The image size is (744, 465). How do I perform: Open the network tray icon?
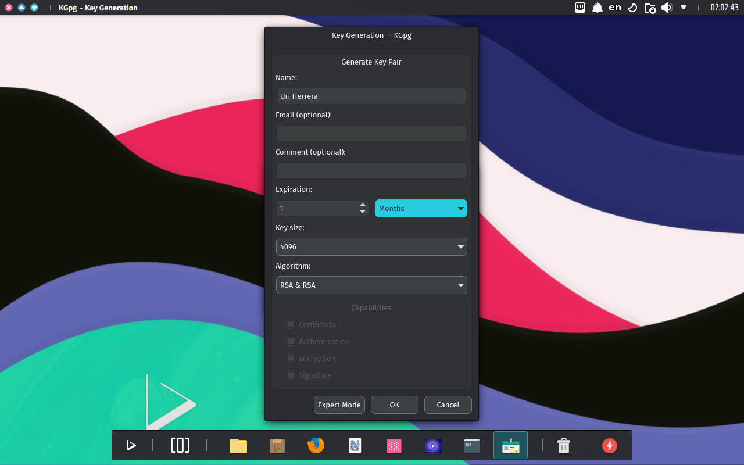[580, 8]
